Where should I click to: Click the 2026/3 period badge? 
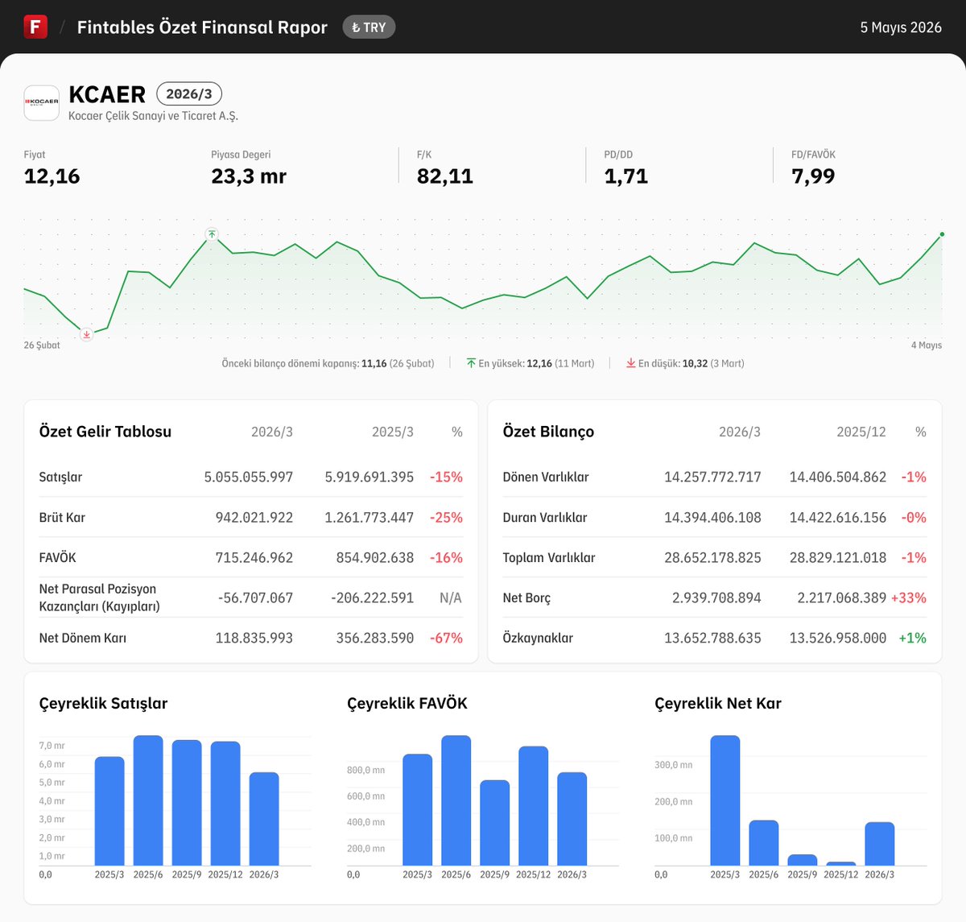[189, 94]
